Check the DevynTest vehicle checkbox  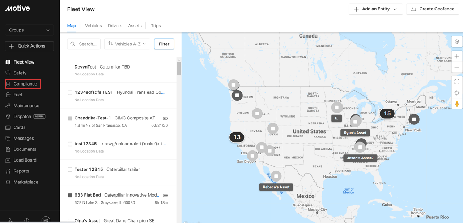coord(70,67)
